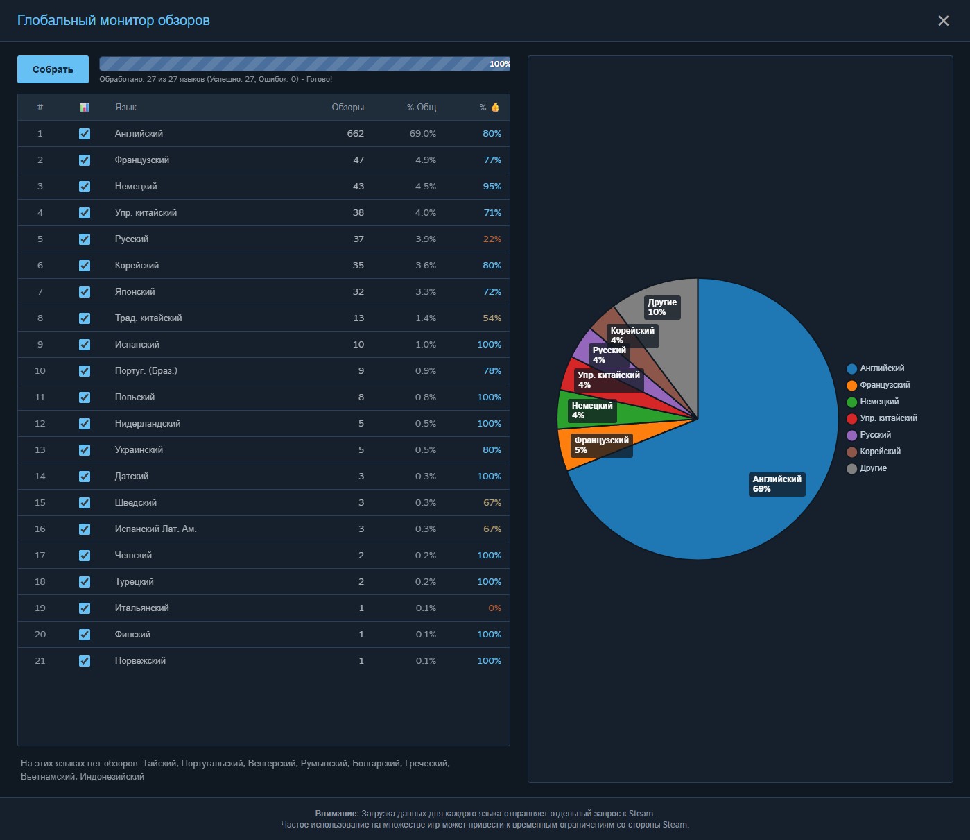Click the chart icon column header
This screenshot has width=970, height=840.
coord(85,108)
